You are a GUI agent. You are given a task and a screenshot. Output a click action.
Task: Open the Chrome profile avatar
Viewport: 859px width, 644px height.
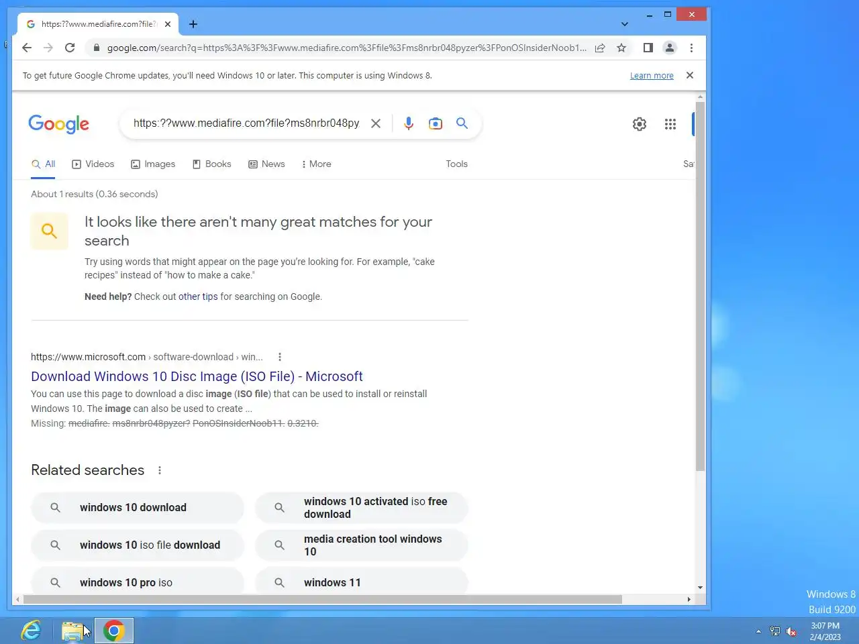click(x=669, y=48)
